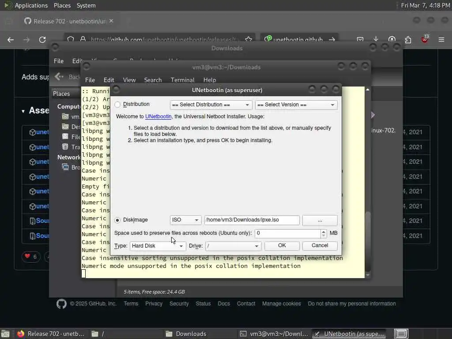The width and height of the screenshot is (452, 339).
Task: Open the Drive selection dropdown
Action: (x=233, y=246)
